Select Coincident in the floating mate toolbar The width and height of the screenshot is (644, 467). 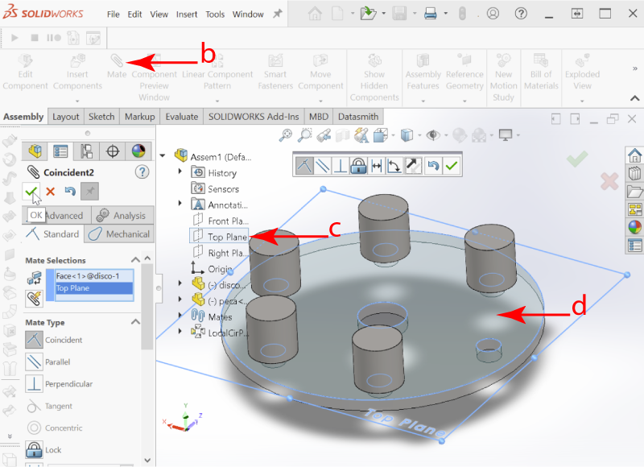(x=304, y=166)
